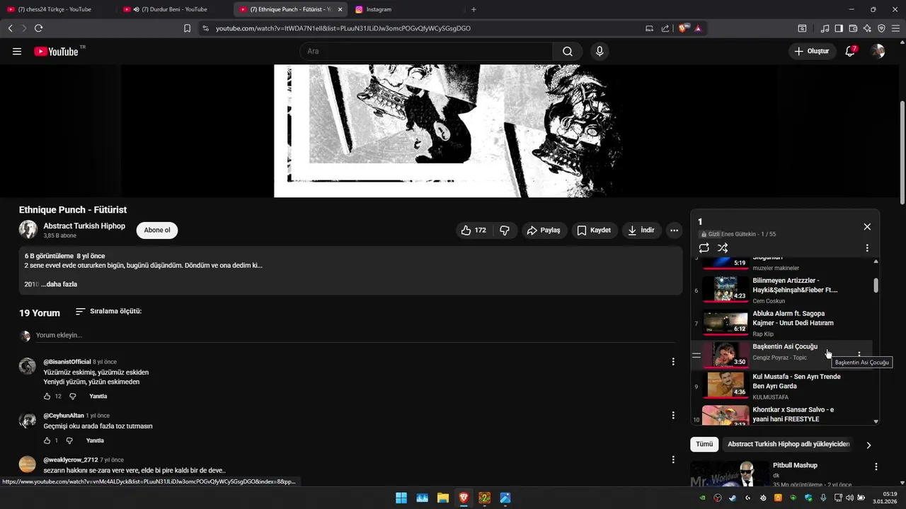The height and width of the screenshot is (509, 906).
Task: Open the notifications bell
Action: [x=851, y=52]
